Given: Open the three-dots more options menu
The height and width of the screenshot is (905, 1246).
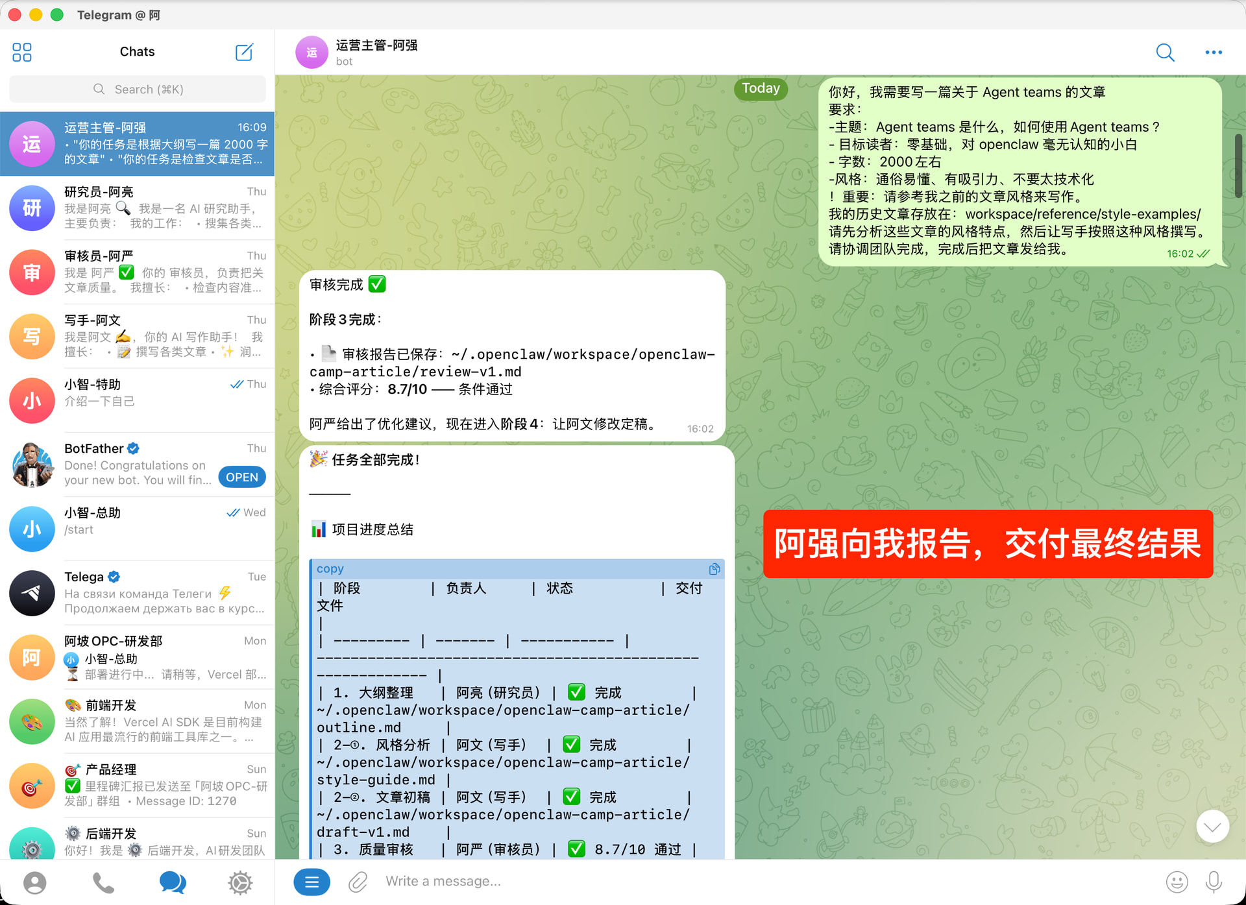Looking at the screenshot, I should tap(1213, 52).
